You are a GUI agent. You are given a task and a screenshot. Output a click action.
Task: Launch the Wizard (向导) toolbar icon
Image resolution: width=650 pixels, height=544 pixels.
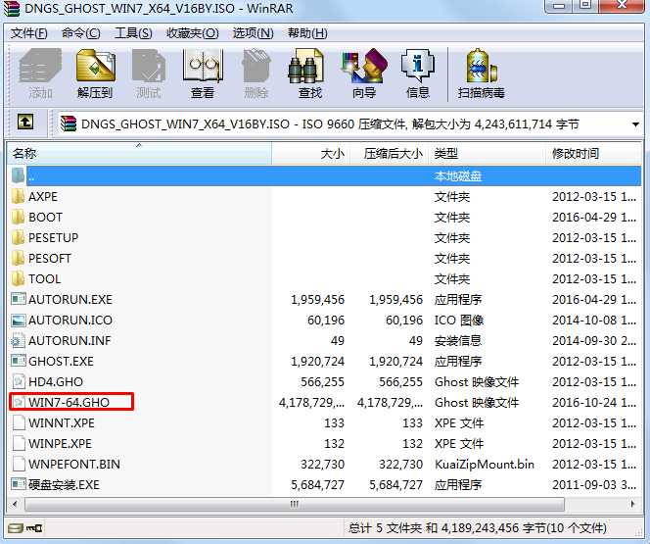tap(363, 74)
